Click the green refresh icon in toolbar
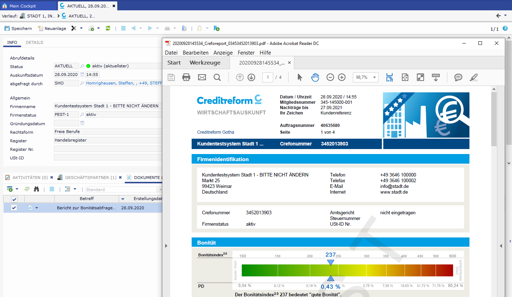512x297 pixels. pyautogui.click(x=108, y=28)
